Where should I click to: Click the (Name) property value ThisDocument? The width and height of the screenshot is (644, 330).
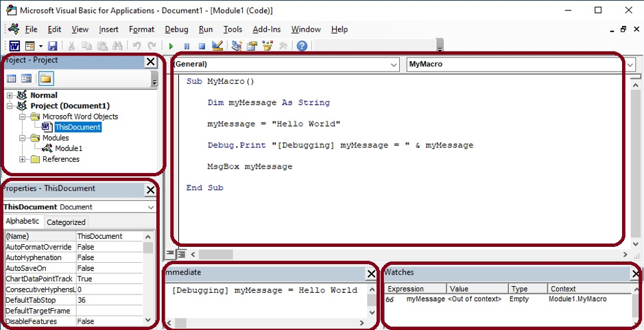pyautogui.click(x=109, y=236)
